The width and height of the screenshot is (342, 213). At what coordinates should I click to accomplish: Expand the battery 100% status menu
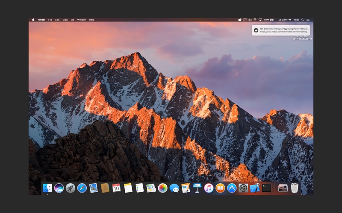coord(269,20)
